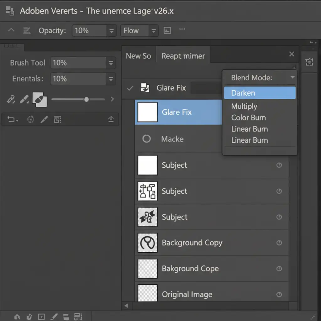Expand the Blend Mode dropdown arrow

click(x=292, y=77)
